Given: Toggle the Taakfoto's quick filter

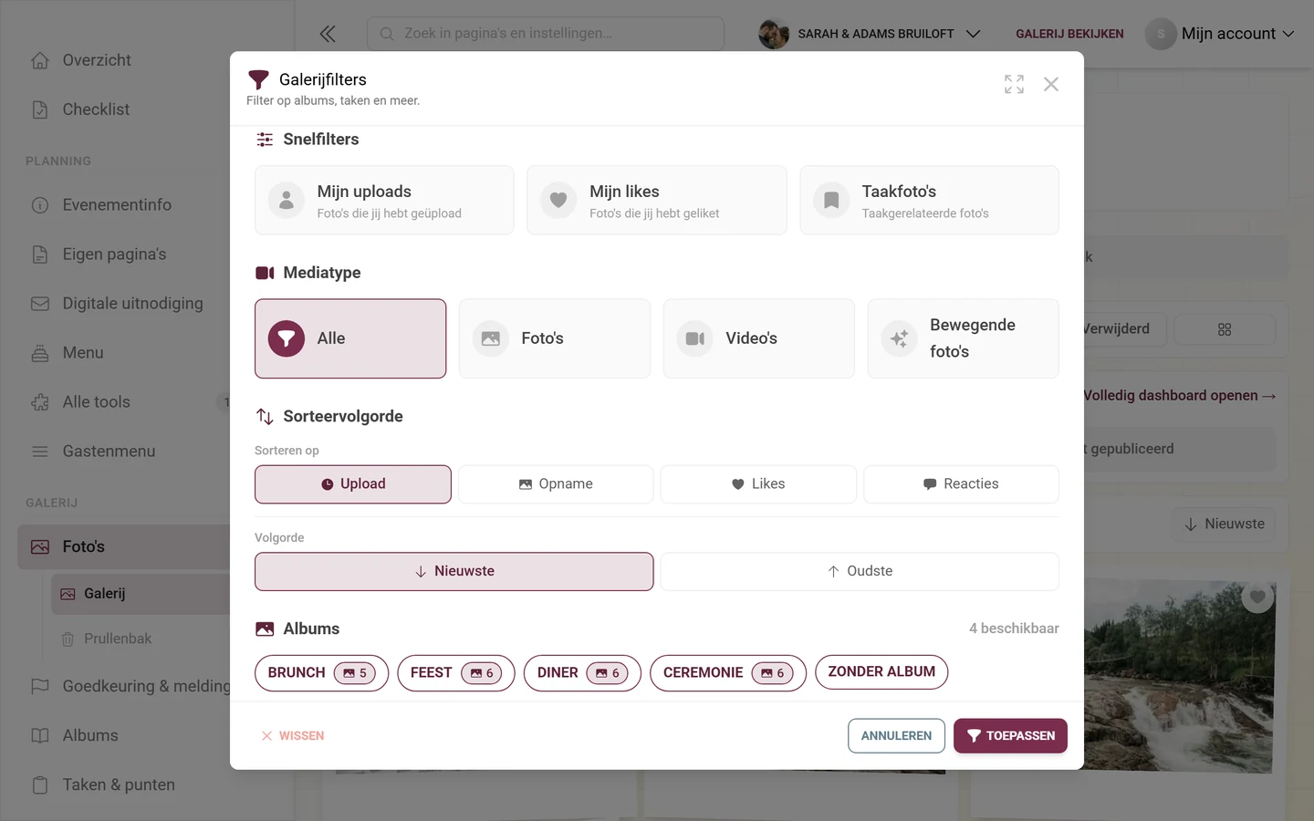Looking at the screenshot, I should coord(929,201).
